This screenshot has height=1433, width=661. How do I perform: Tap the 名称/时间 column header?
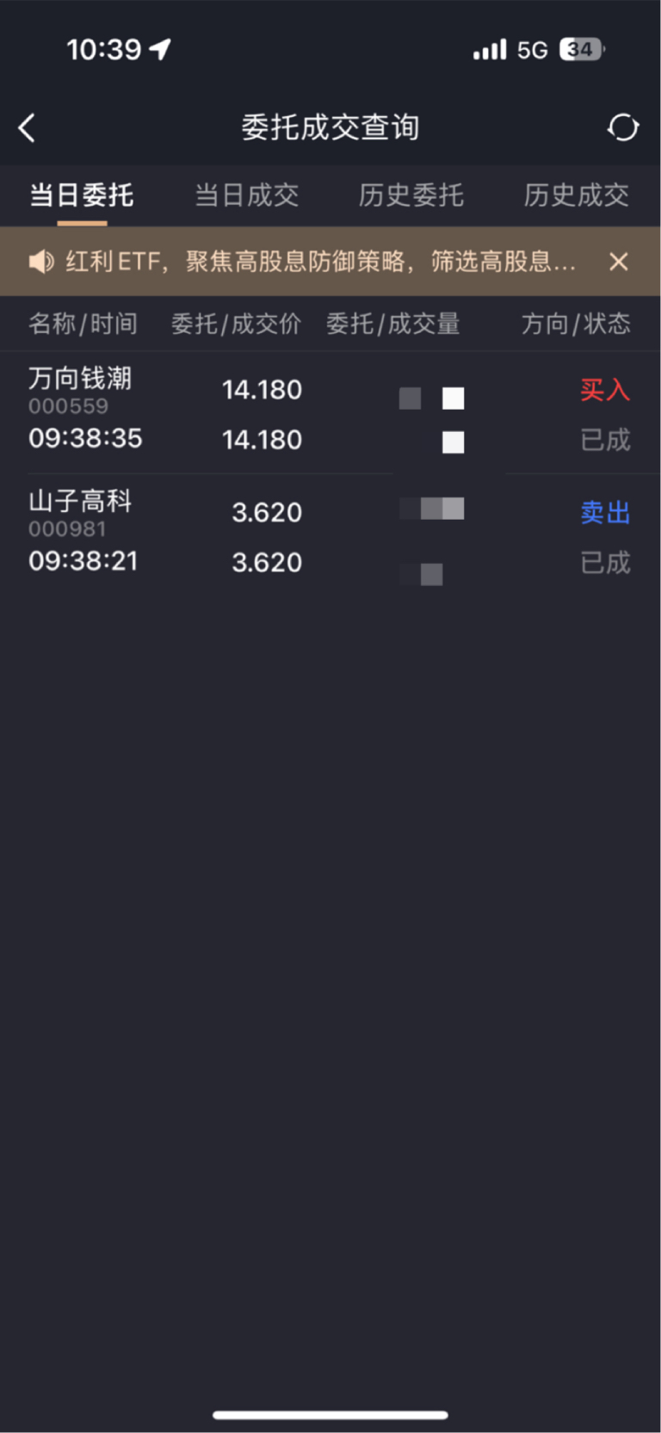[x=83, y=324]
